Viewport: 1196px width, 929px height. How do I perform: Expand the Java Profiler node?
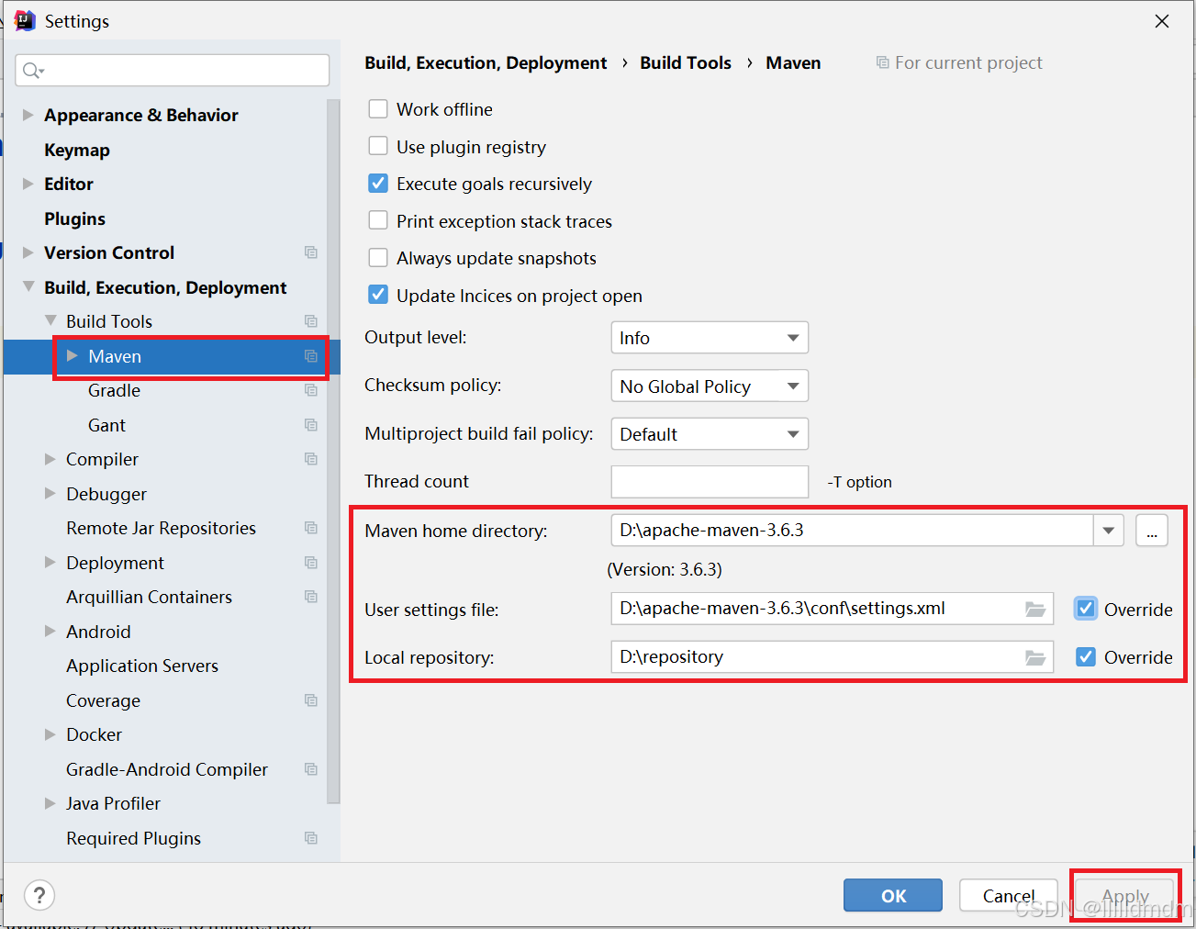click(50, 803)
